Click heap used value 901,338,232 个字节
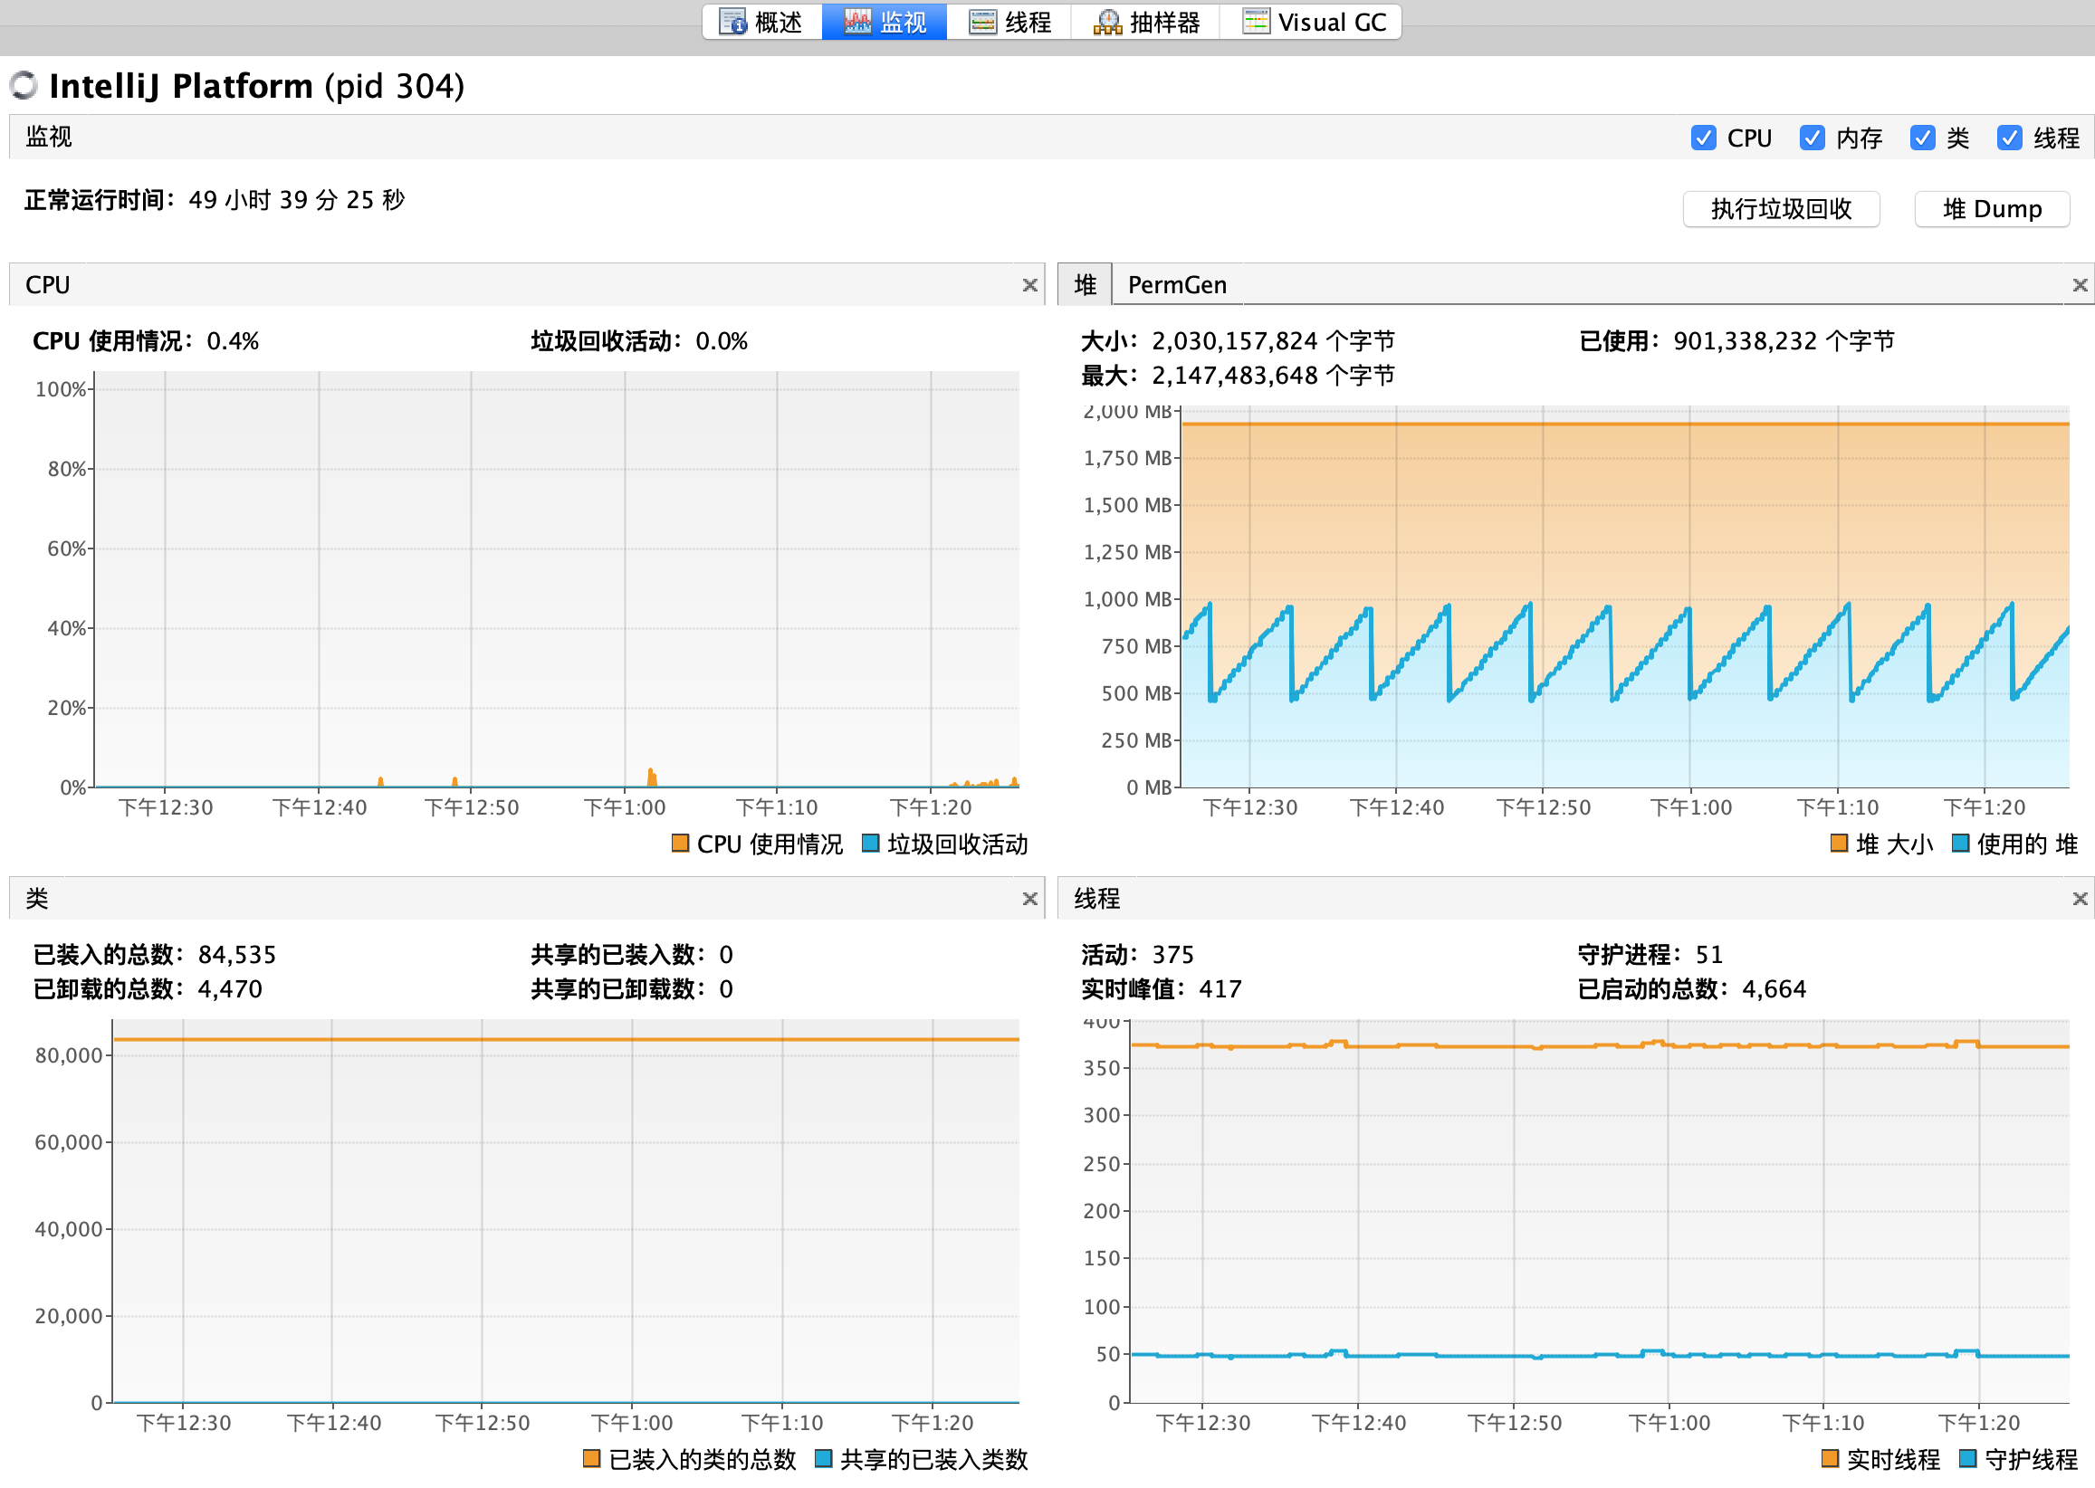 coord(1784,341)
